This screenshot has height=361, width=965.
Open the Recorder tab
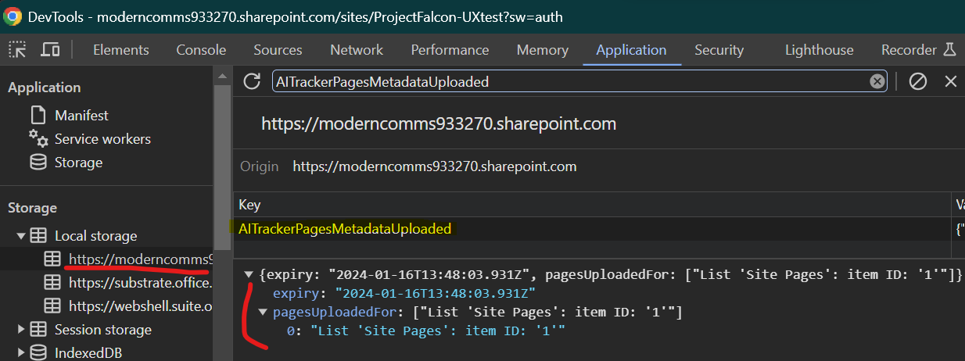[909, 50]
